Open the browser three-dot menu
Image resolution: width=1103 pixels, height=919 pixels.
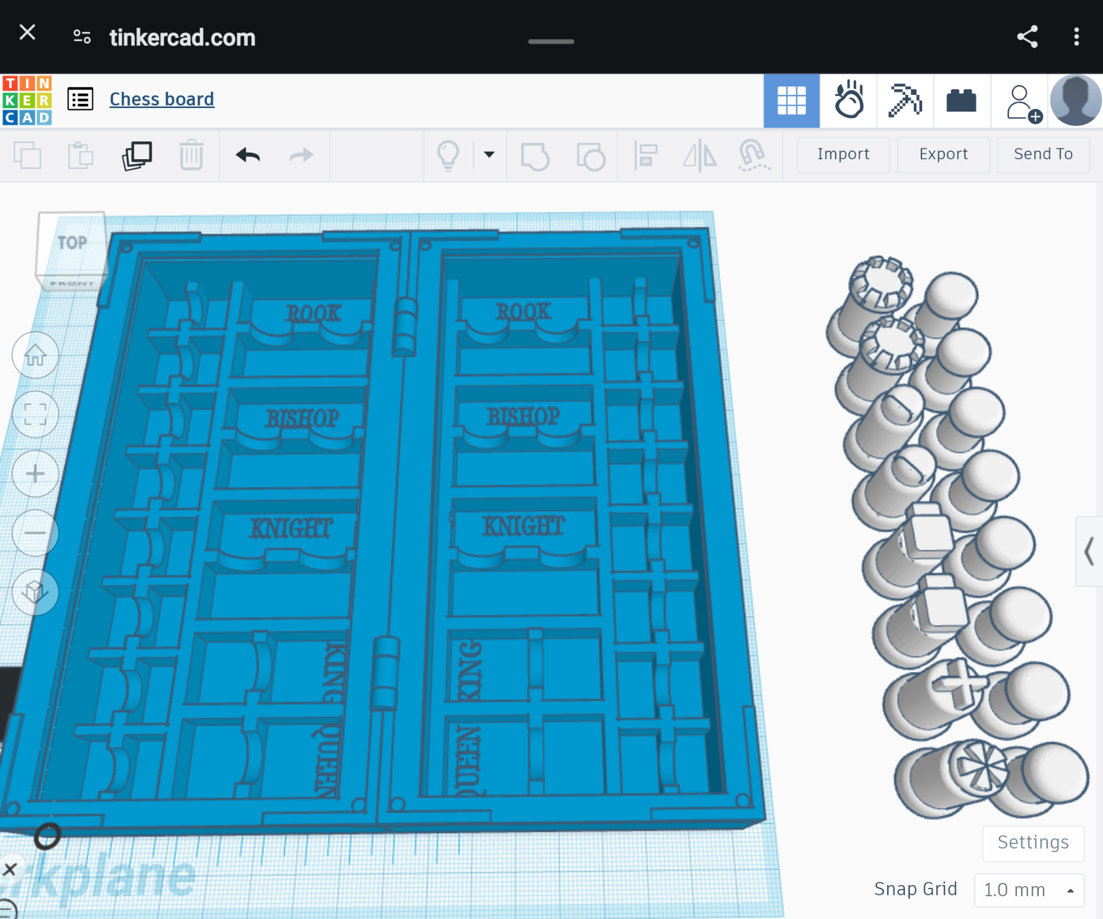[x=1076, y=37]
